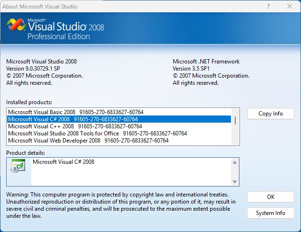Select Visual Studio 2008 Tools for Office
The image size is (301, 232).
tap(119, 134)
